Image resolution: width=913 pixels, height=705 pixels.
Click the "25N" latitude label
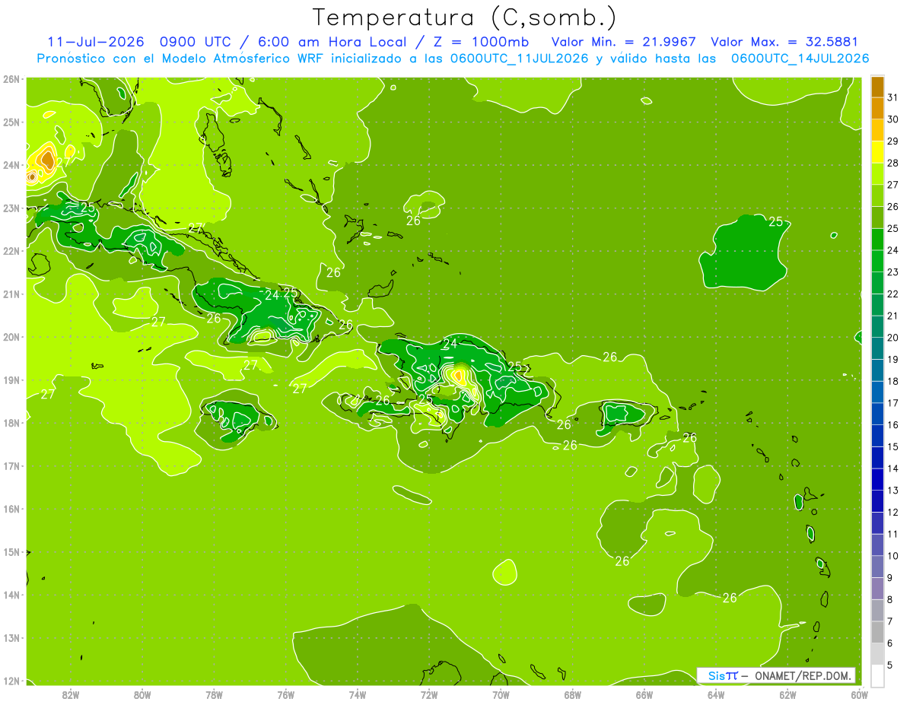[x=11, y=122]
